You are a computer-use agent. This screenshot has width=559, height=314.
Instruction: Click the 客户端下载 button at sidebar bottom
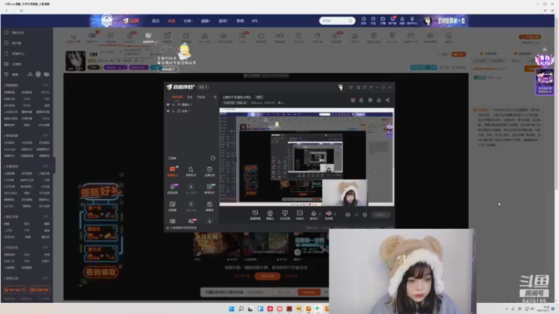(15, 290)
